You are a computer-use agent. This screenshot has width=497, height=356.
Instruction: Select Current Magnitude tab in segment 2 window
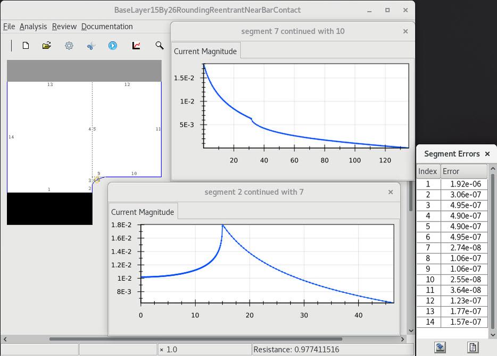(143, 212)
